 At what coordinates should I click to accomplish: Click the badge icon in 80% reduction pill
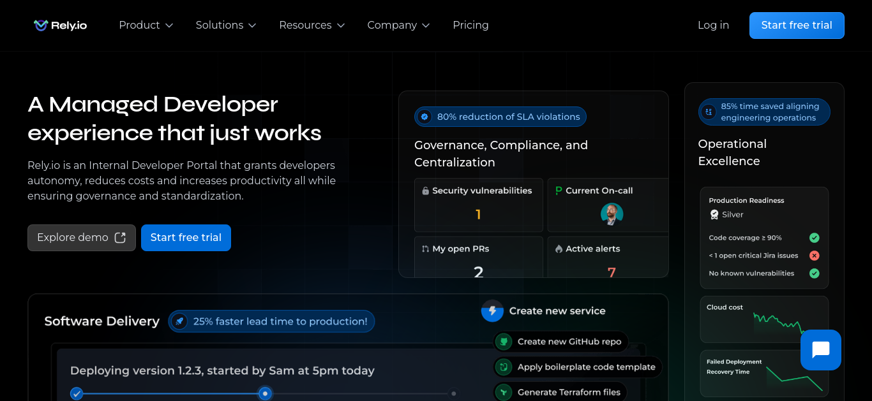click(424, 117)
